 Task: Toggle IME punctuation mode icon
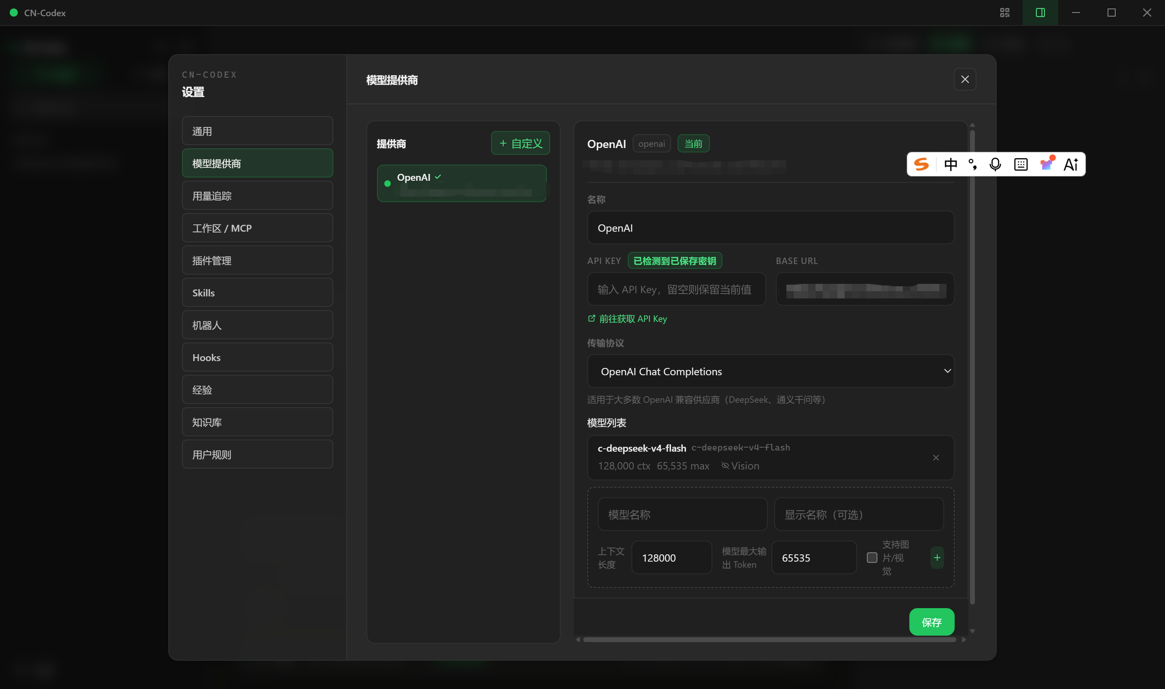click(x=973, y=164)
